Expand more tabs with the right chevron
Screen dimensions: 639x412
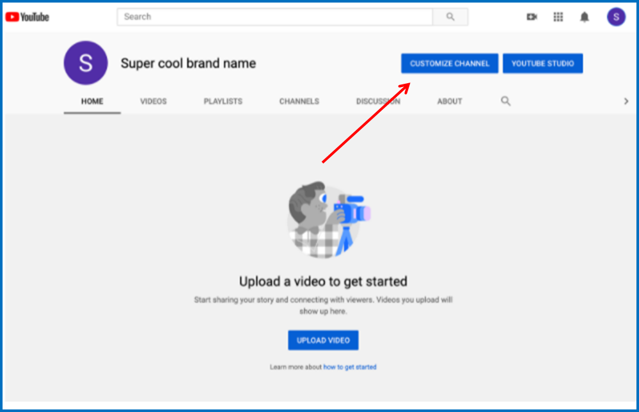click(x=626, y=101)
